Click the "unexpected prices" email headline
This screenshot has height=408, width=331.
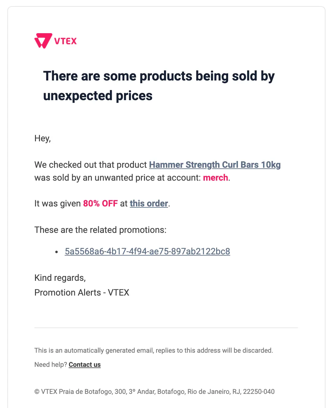point(98,96)
